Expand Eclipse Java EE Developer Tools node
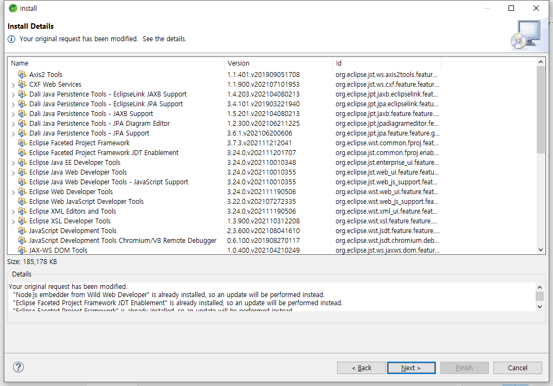553x386 pixels. tap(13, 163)
